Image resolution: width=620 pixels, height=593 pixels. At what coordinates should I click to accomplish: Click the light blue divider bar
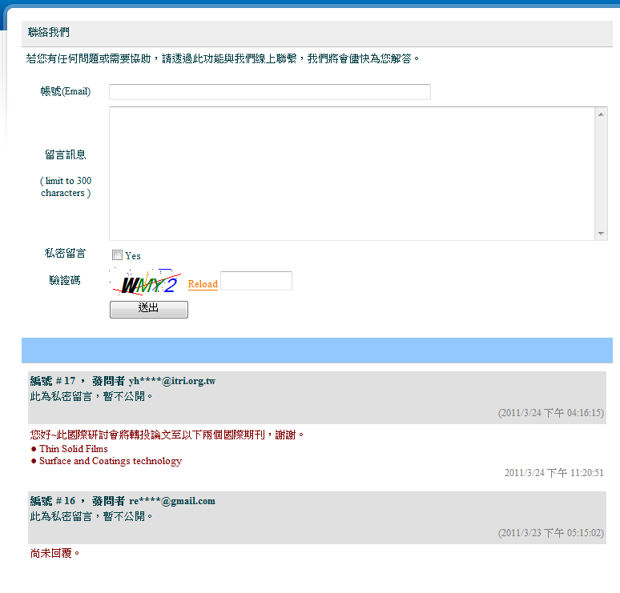coord(316,351)
